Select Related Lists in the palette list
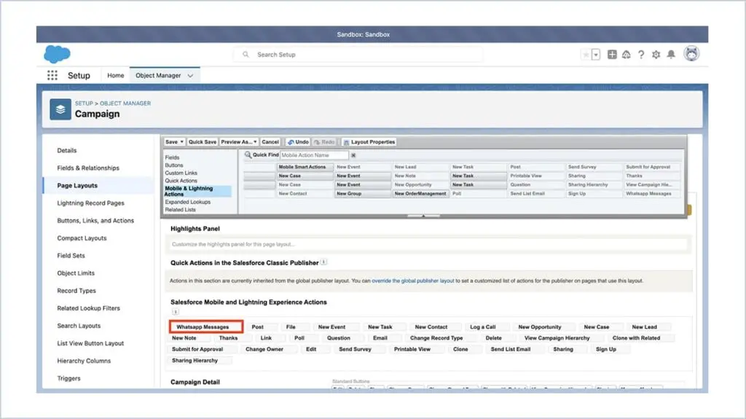The height and width of the screenshot is (419, 746). coord(181,210)
